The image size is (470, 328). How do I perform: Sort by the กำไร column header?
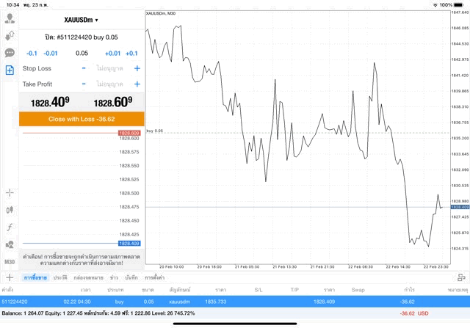pyautogui.click(x=409, y=290)
